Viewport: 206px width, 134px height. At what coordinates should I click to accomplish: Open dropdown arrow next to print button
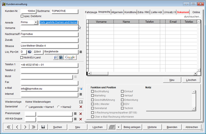tap(119, 127)
